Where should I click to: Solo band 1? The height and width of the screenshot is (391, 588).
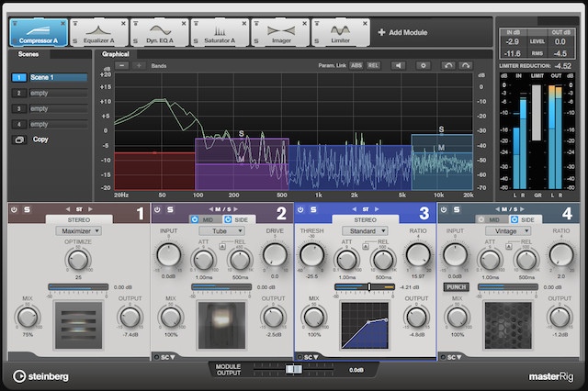pyautogui.click(x=27, y=210)
